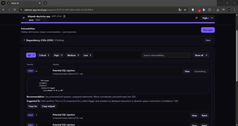Image resolution: width=238 pixels, height=126 pixels.
Task: Click the Run scan button
Action: pos(208,30)
